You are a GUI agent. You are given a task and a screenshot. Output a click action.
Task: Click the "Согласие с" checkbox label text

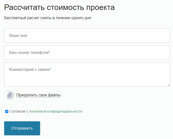tap(19, 111)
